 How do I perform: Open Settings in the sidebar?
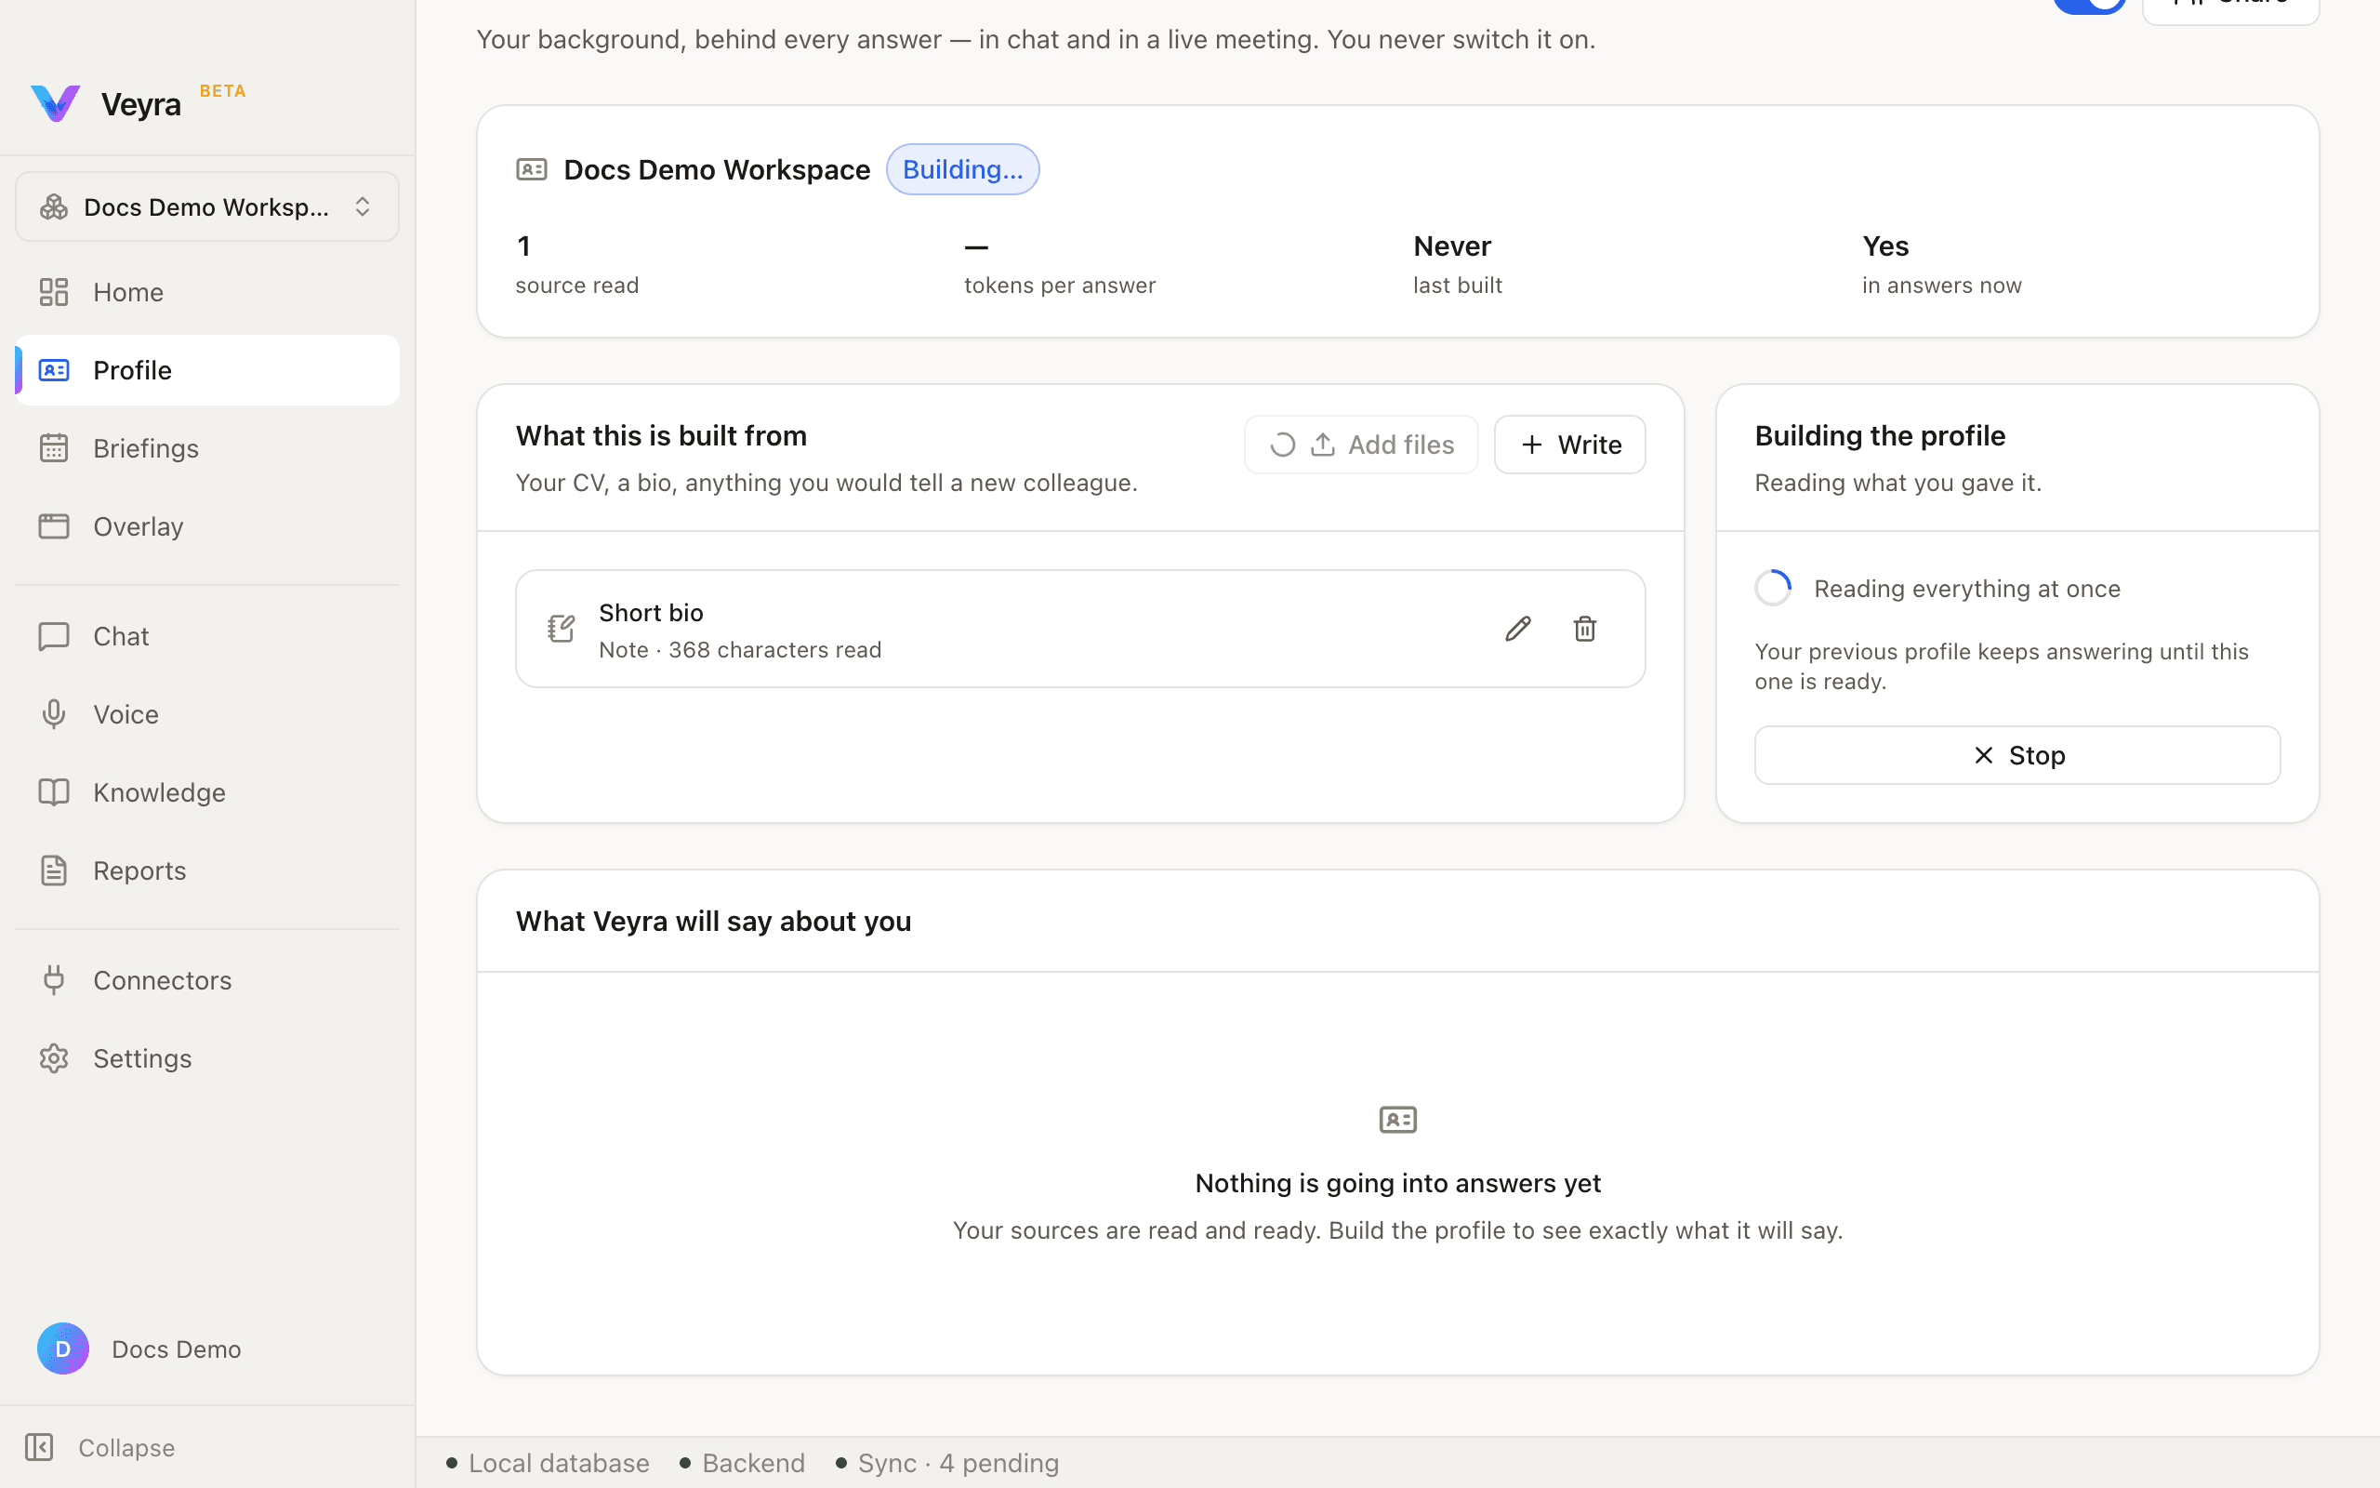(x=206, y=1059)
